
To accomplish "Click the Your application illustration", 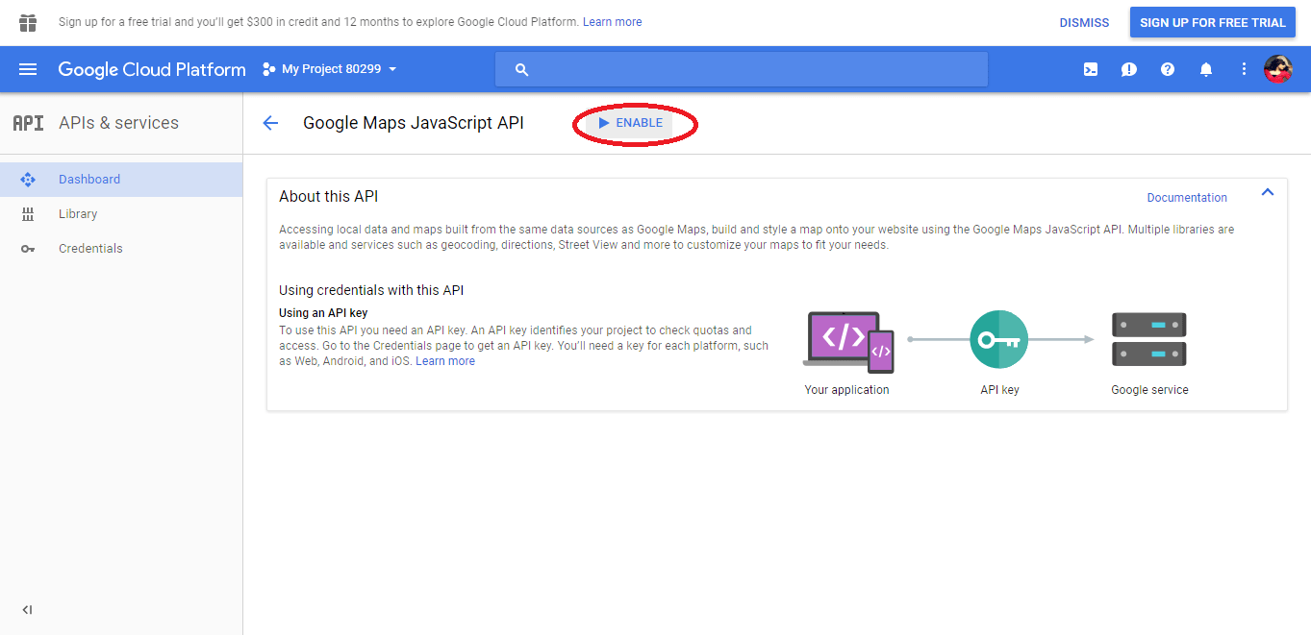I will 847,341.
